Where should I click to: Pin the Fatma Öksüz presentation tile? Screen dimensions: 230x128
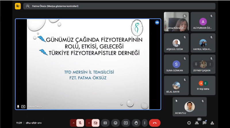[x=18, y=106]
